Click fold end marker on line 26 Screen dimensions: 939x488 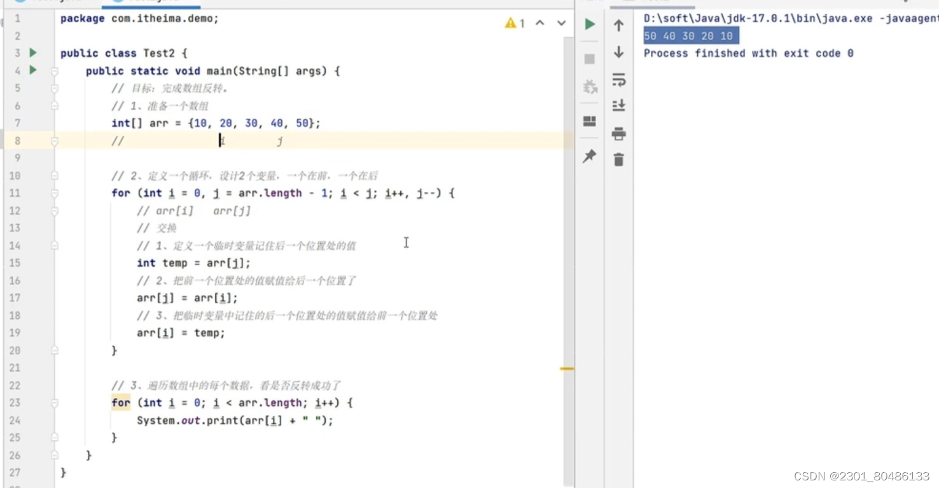pyautogui.click(x=55, y=455)
